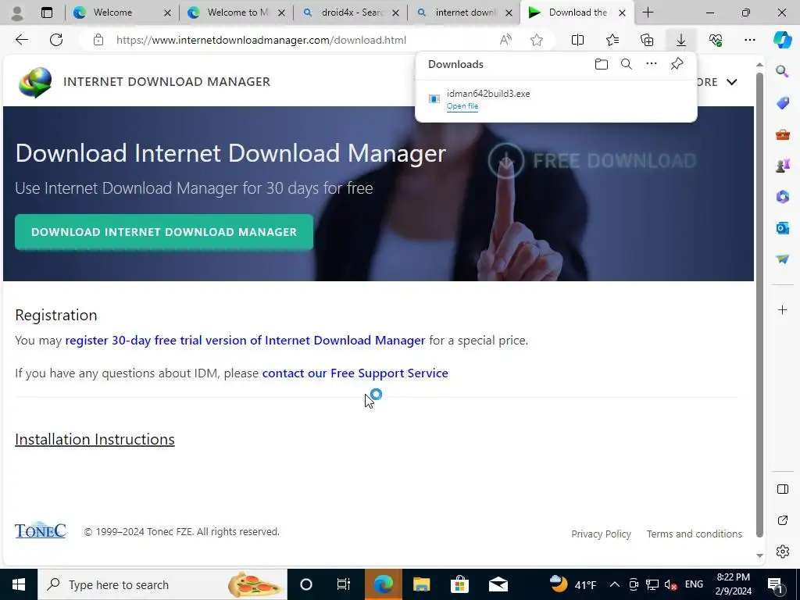Open sidebar Games chess icon
Screen dimensions: 800x600
click(x=783, y=166)
